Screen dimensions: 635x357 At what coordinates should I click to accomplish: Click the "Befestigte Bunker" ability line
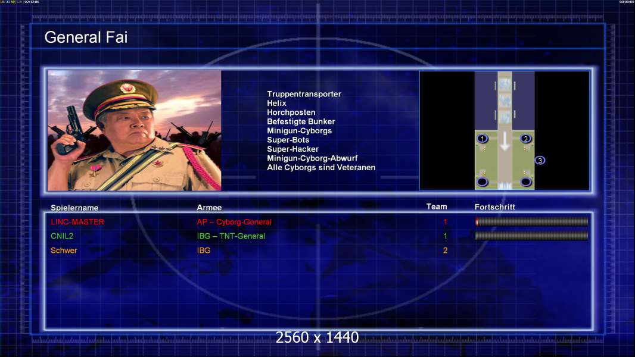[x=301, y=121]
